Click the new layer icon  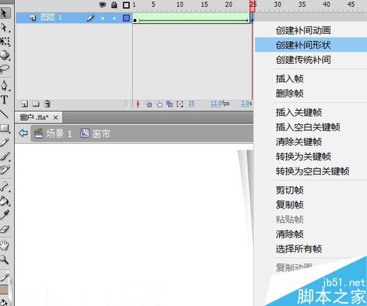coord(24,104)
